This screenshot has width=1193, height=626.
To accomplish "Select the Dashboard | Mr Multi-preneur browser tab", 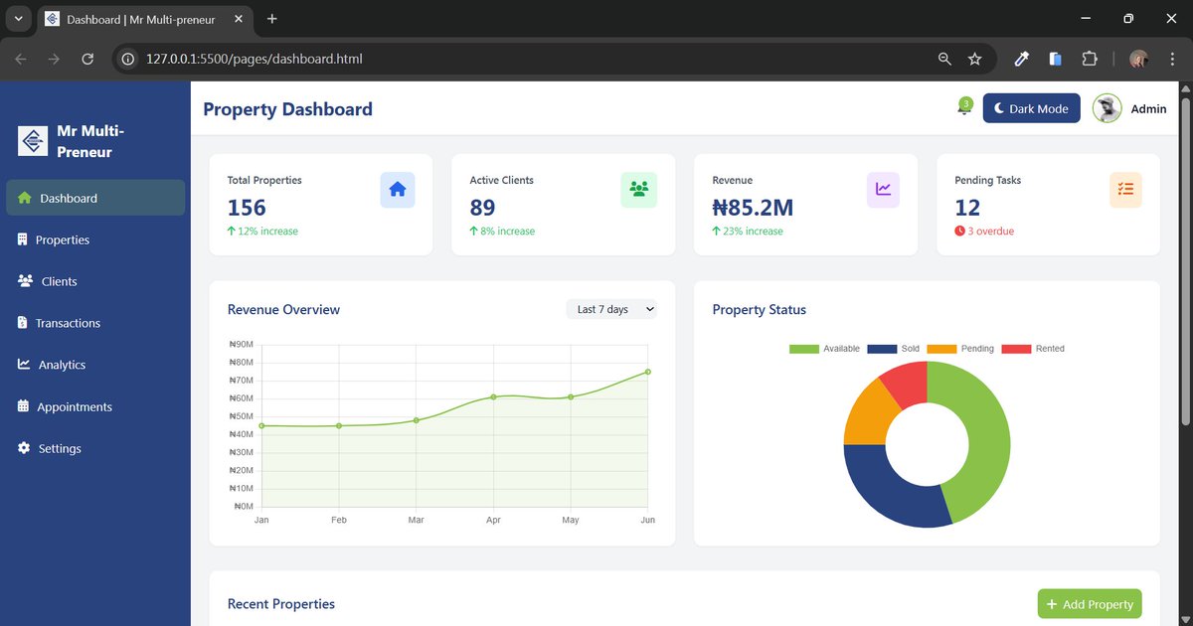I will pyautogui.click(x=144, y=20).
